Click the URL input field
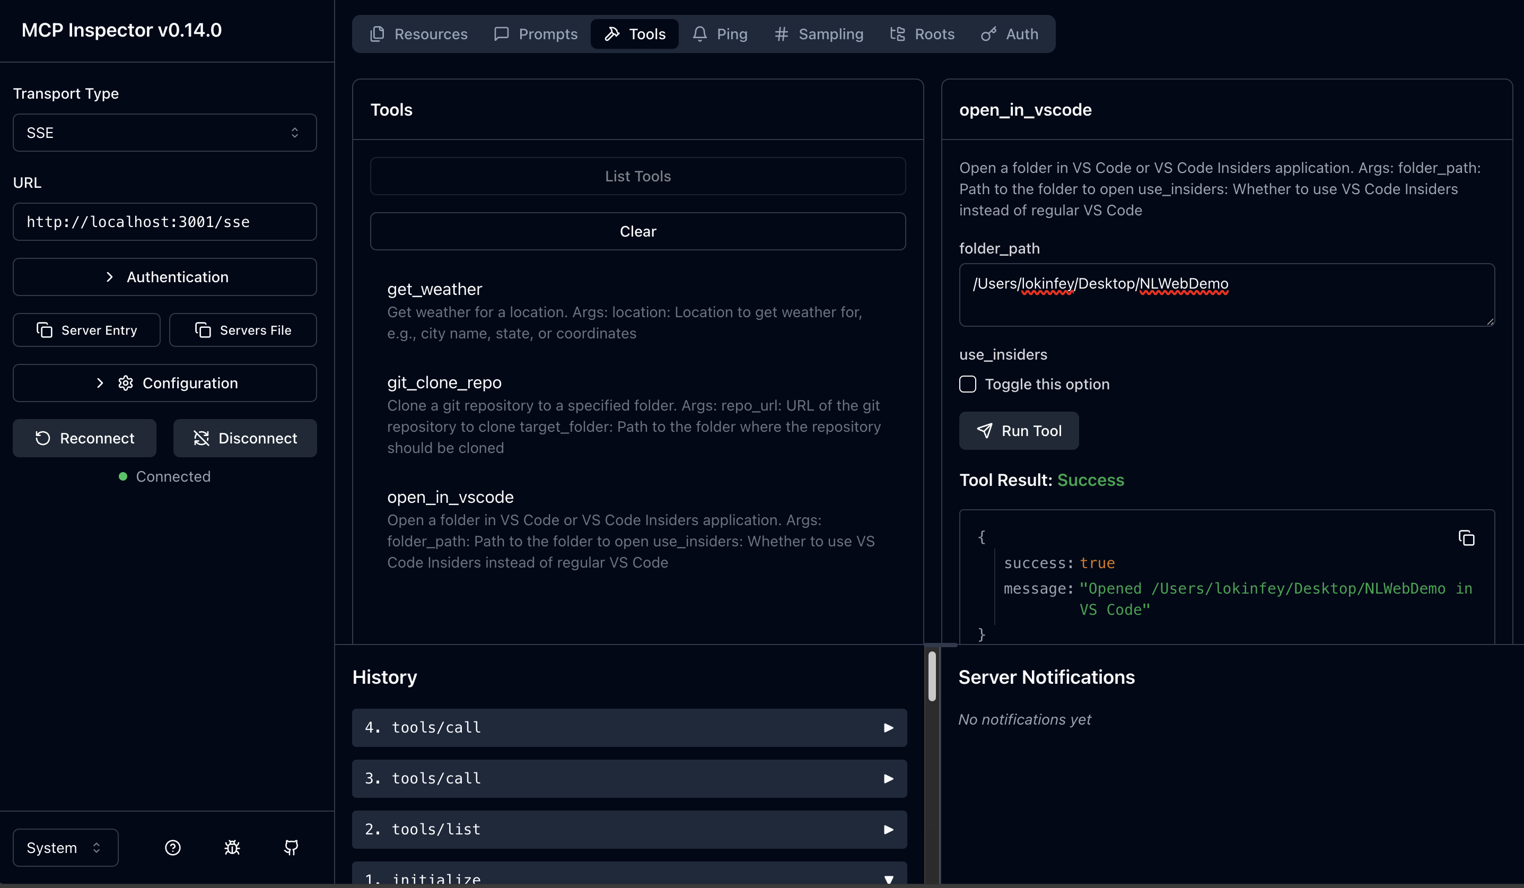The image size is (1524, 888). point(164,221)
